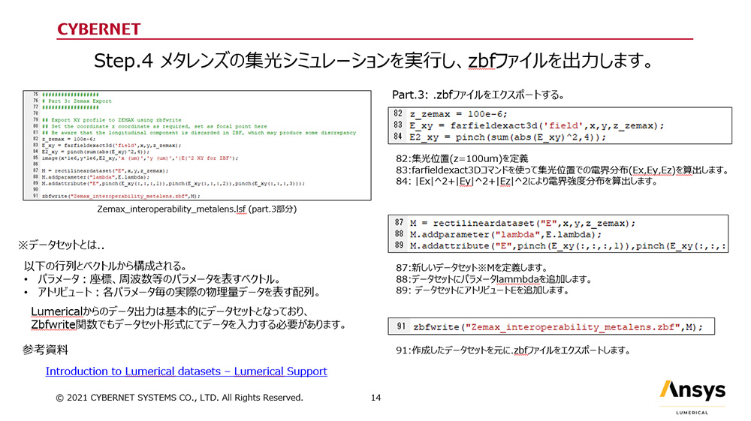Click the '参考資料' heading
Viewport: 751px width, 421px height.
pos(45,350)
